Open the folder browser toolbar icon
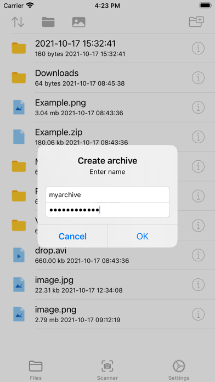This screenshot has height=382, width=215. pos(48,22)
